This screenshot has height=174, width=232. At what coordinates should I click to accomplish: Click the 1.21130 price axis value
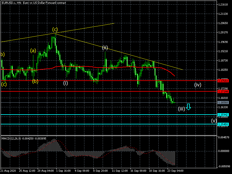click(x=223, y=14)
